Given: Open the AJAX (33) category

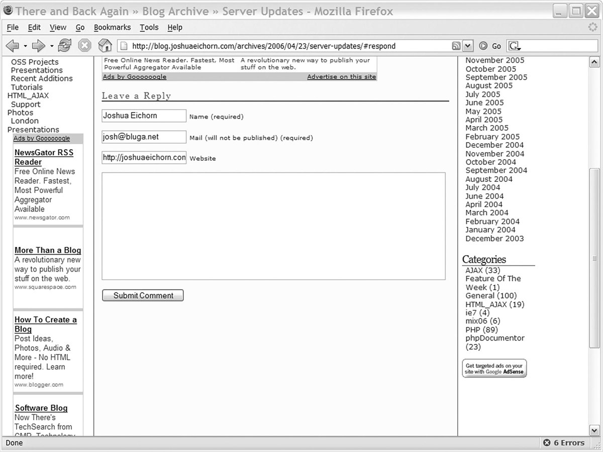Looking at the screenshot, I should (x=483, y=270).
